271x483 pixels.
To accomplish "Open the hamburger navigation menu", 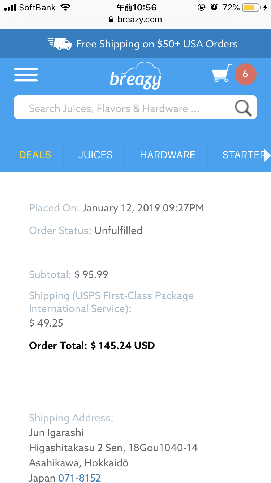I will pyautogui.click(x=26, y=75).
